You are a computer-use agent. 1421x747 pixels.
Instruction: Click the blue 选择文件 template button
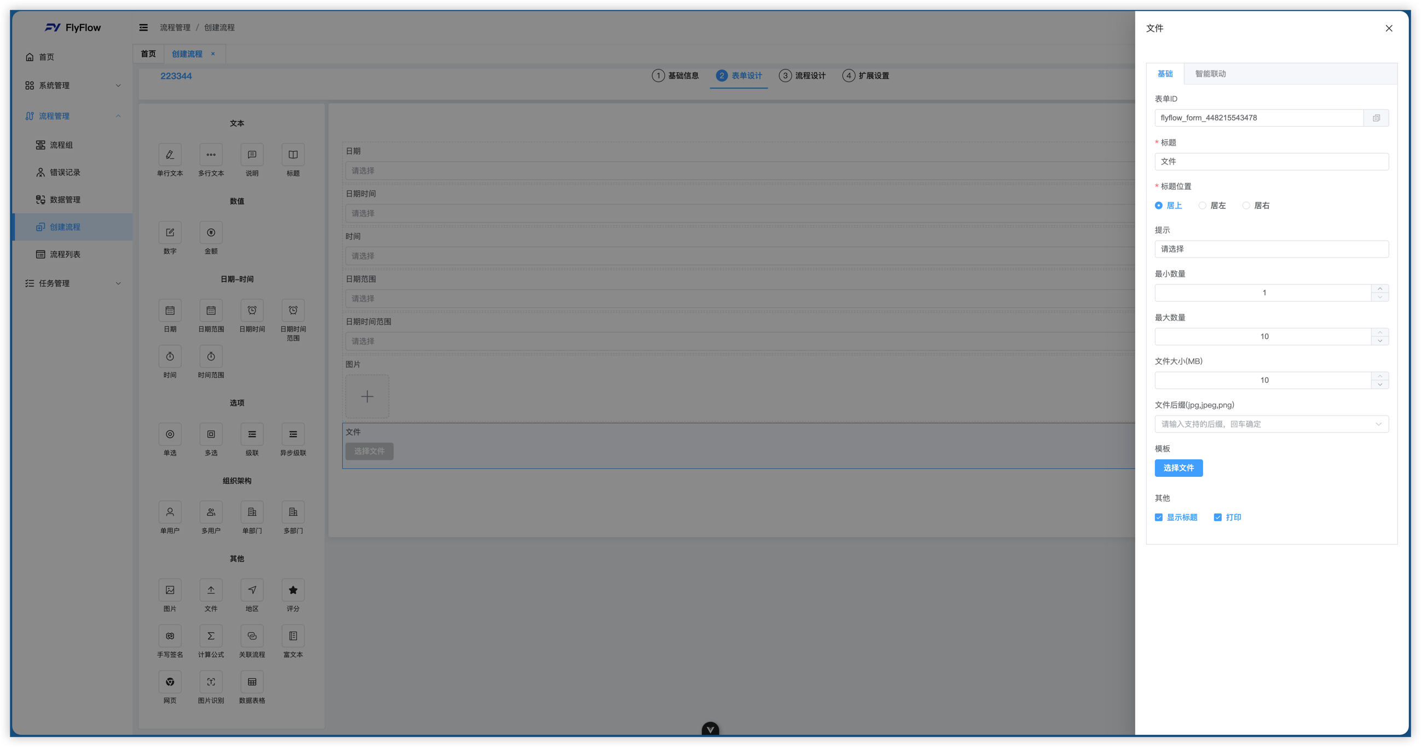[1179, 468]
